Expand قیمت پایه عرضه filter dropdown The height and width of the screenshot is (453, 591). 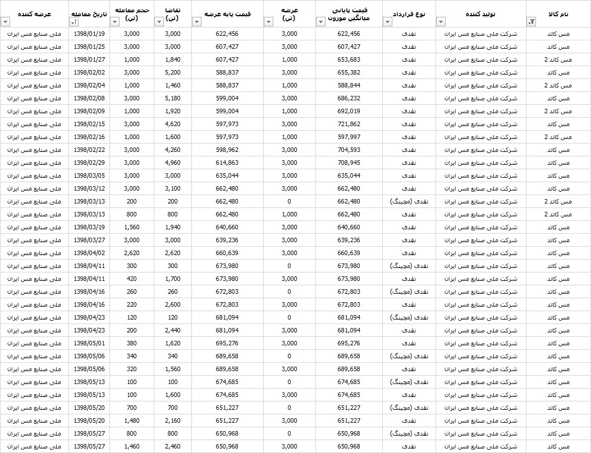pyautogui.click(x=197, y=22)
